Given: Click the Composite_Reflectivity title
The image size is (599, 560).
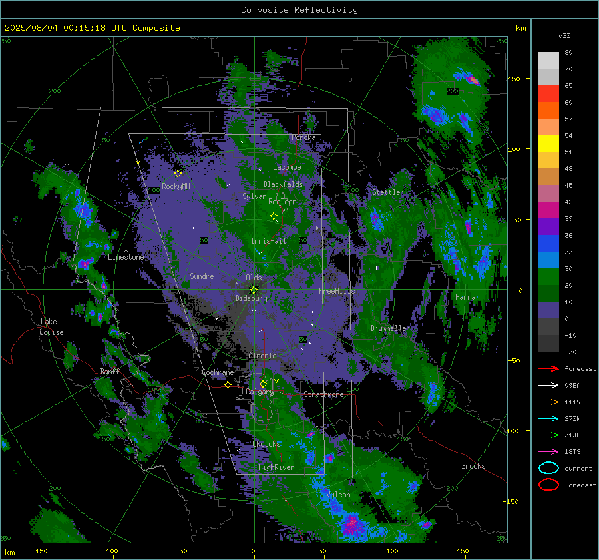Looking at the screenshot, I should click(x=299, y=10).
